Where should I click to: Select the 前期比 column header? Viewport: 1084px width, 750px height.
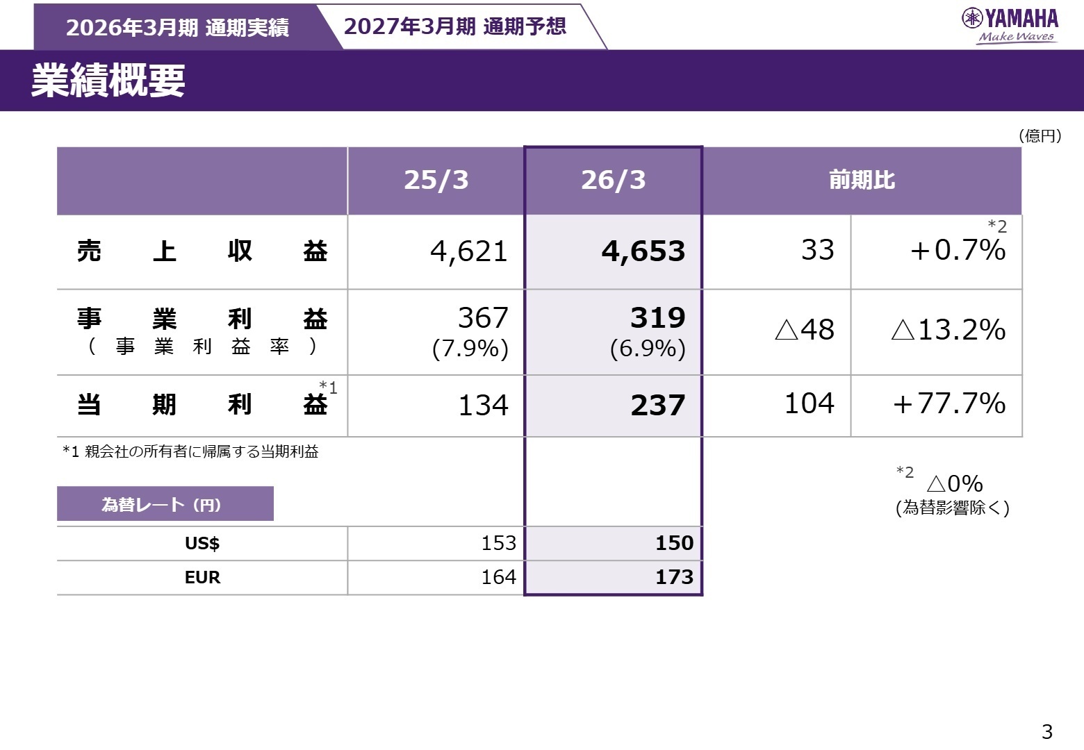(862, 180)
